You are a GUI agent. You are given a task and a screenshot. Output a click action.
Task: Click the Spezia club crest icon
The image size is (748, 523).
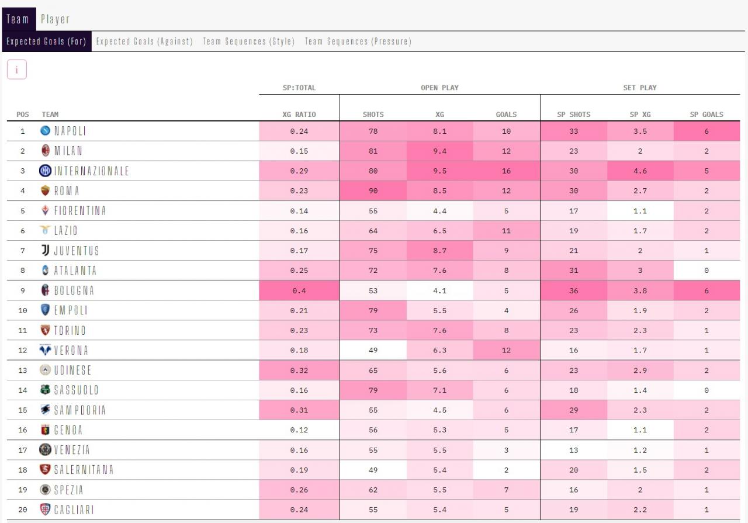[x=45, y=489]
